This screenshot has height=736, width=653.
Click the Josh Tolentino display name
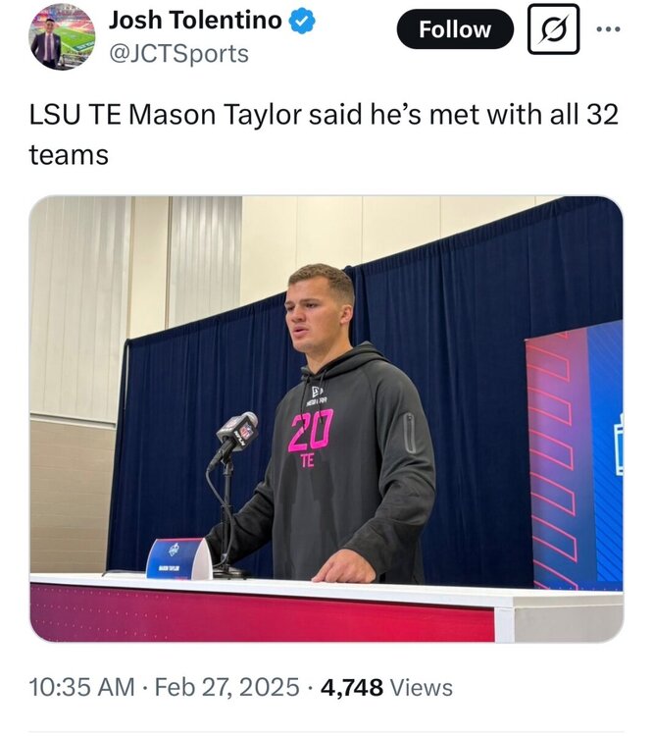(194, 21)
